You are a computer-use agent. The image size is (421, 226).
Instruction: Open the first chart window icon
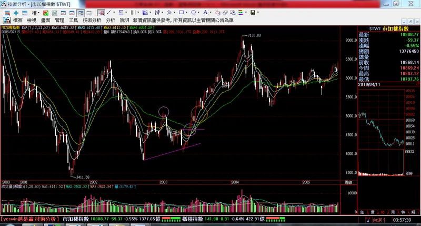click(x=63, y=13)
